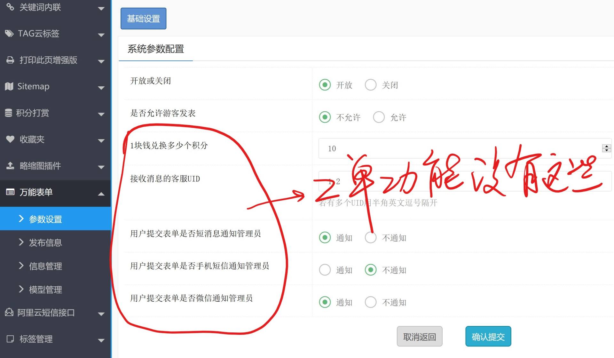Click the 确认提交 button
This screenshot has height=358, width=614.
tap(488, 337)
